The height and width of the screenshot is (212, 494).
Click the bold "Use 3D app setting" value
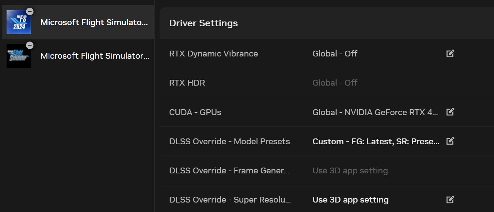coord(350,200)
